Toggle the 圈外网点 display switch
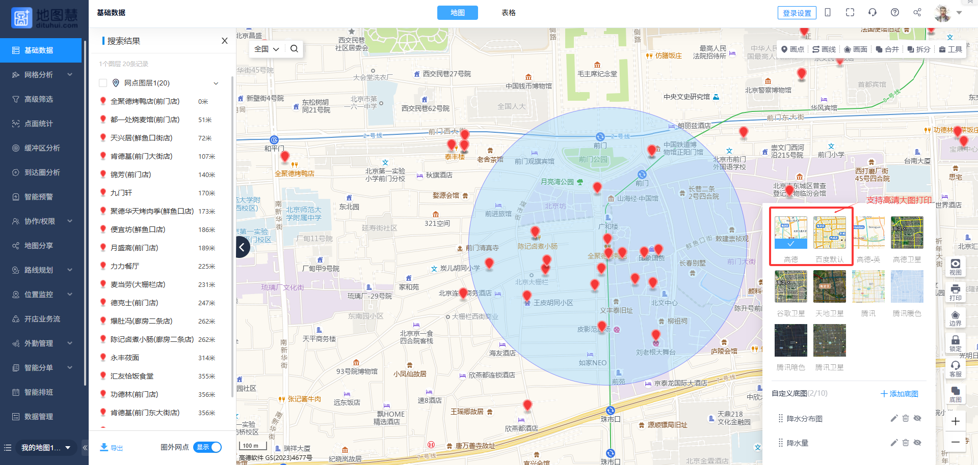The height and width of the screenshot is (465, 978). pyautogui.click(x=207, y=447)
